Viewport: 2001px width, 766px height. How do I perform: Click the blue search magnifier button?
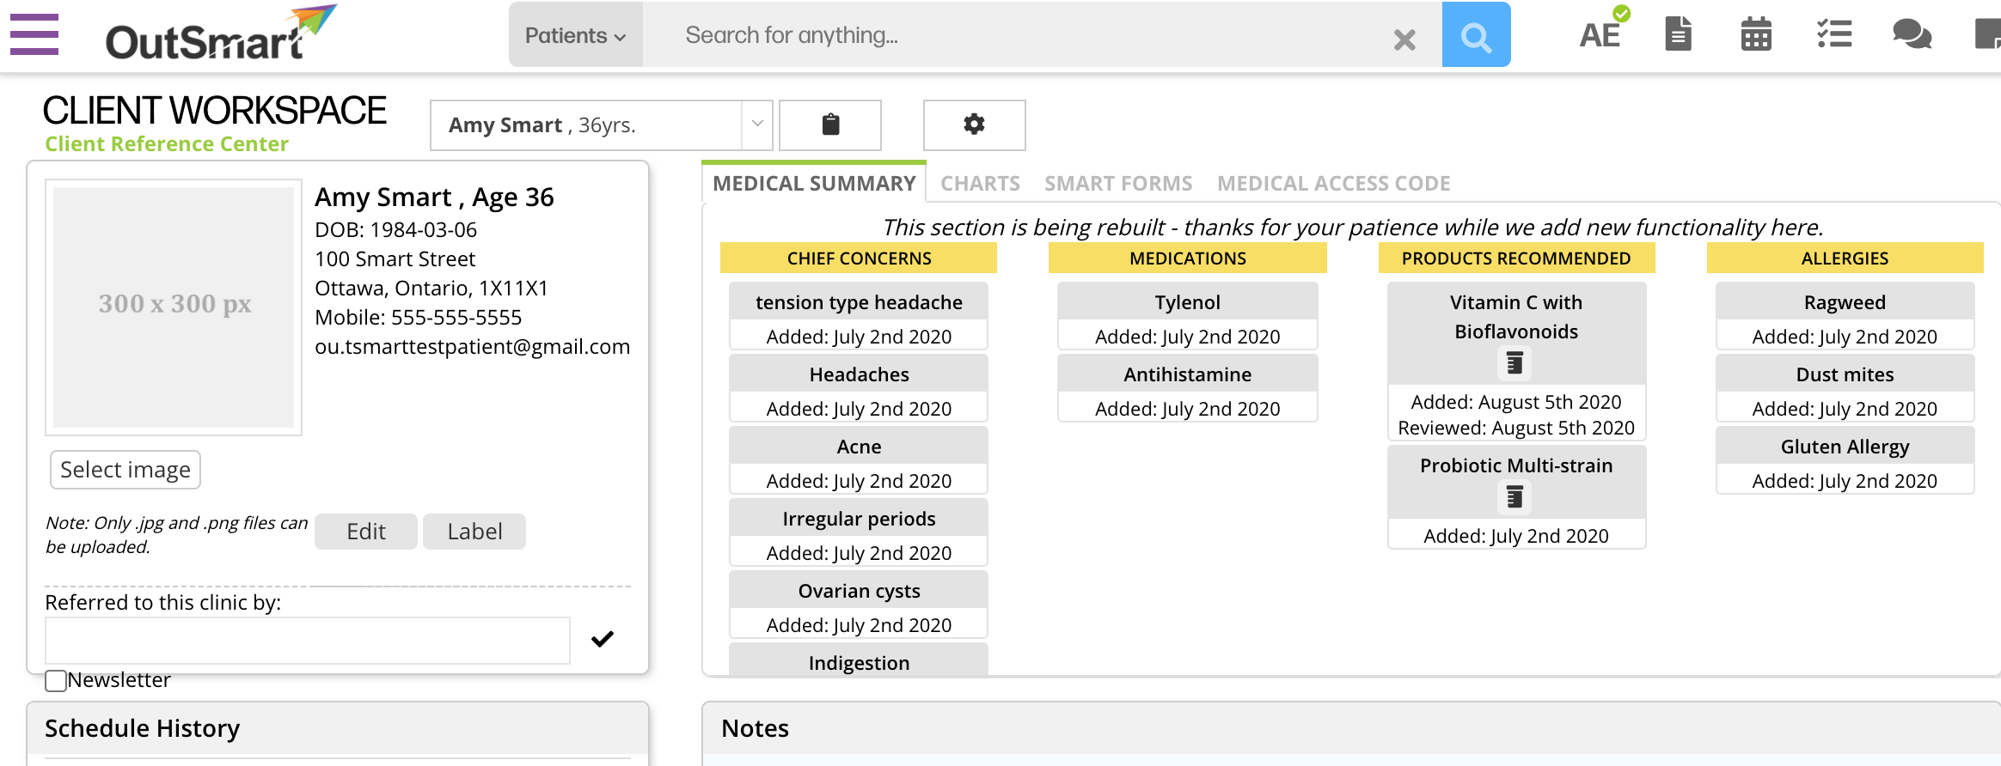[1476, 35]
